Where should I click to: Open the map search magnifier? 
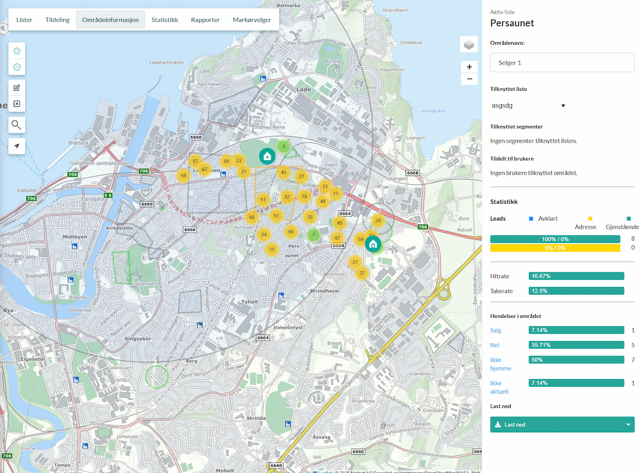(17, 125)
